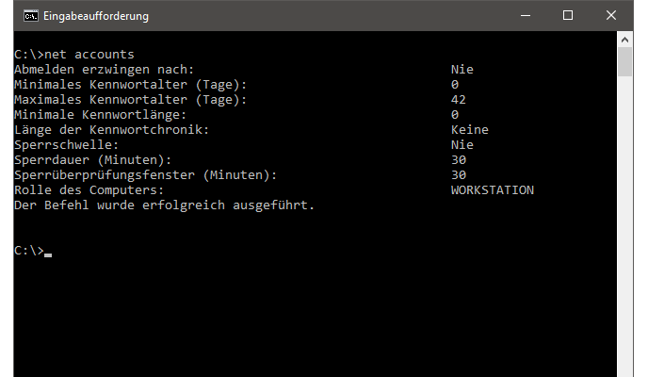Open the Eingabeaufforderung title bar system icon
The width and height of the screenshot is (648, 377).
click(x=31, y=16)
